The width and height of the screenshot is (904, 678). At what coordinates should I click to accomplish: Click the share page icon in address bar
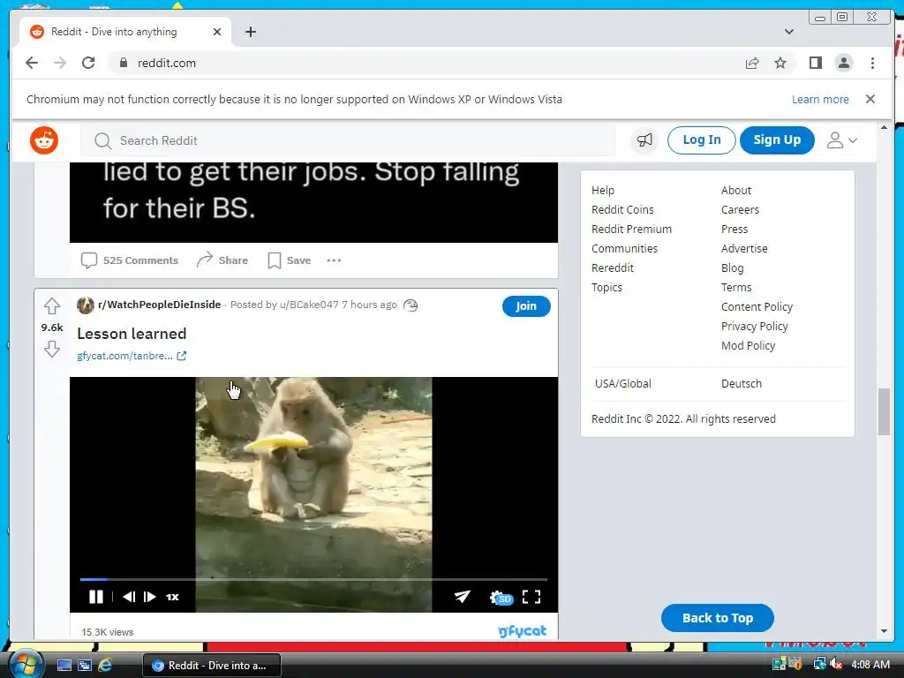(x=752, y=63)
